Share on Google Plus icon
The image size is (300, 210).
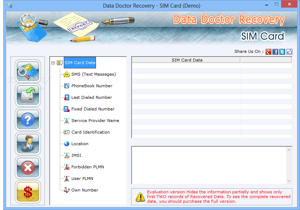pos(268,52)
